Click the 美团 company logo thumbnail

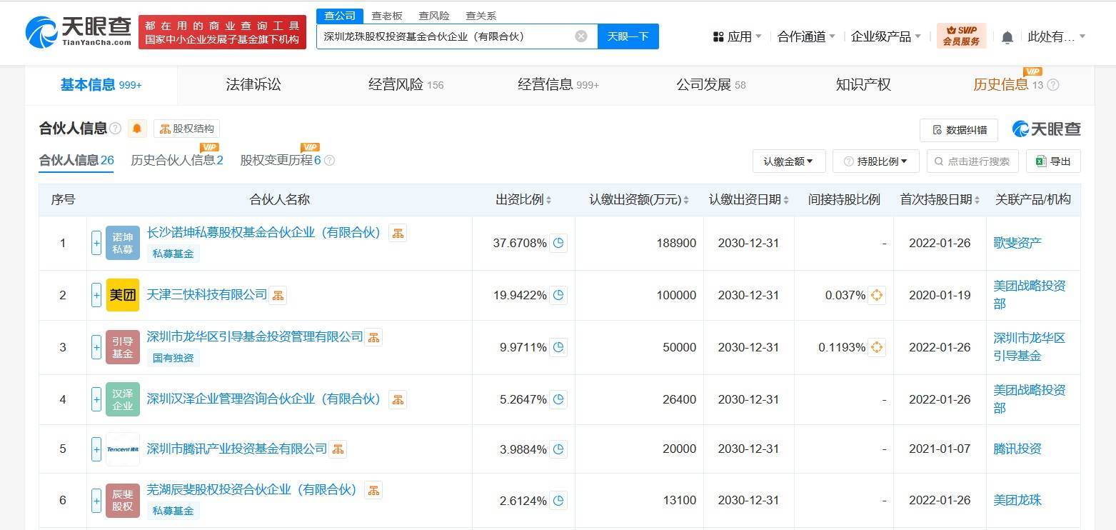[123, 295]
